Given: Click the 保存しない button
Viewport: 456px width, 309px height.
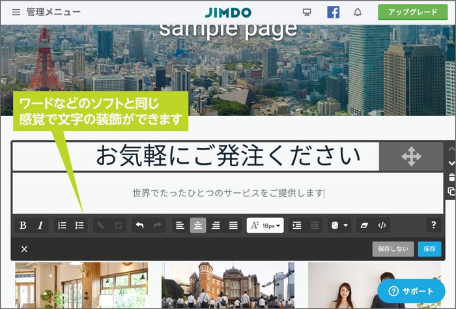Looking at the screenshot, I should (393, 249).
